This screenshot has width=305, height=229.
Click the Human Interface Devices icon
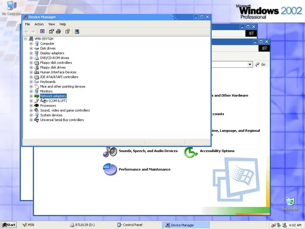coord(37,72)
